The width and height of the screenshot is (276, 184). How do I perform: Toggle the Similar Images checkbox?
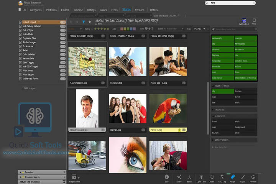20,43
